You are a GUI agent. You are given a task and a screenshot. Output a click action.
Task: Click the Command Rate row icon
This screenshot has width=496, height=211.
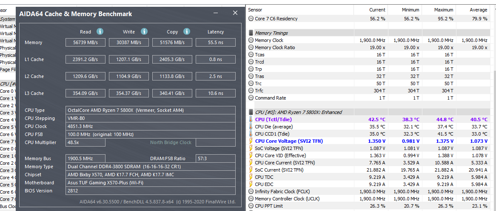pyautogui.click(x=251, y=98)
